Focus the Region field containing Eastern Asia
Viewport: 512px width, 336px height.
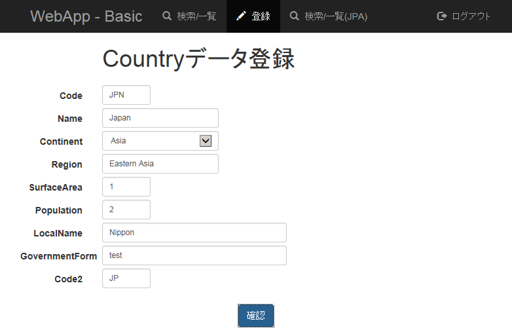pos(160,164)
